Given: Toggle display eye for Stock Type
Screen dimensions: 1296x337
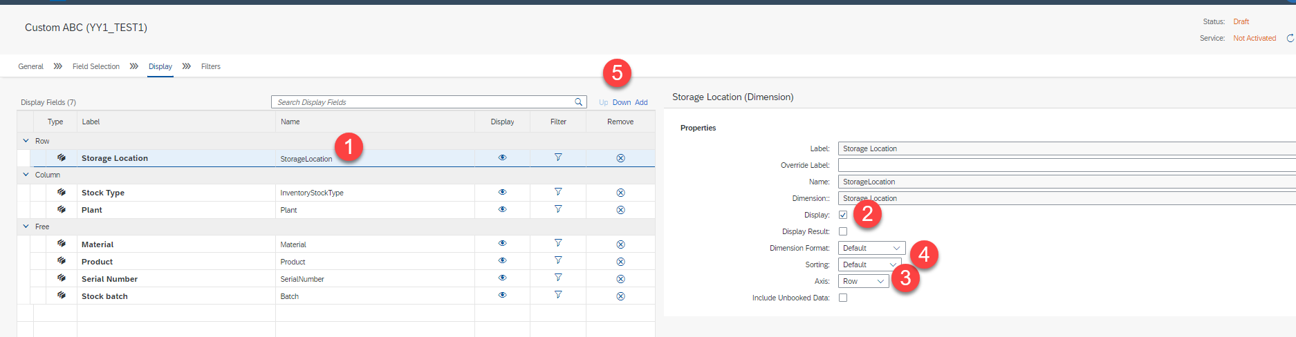Looking at the screenshot, I should 502,192.
